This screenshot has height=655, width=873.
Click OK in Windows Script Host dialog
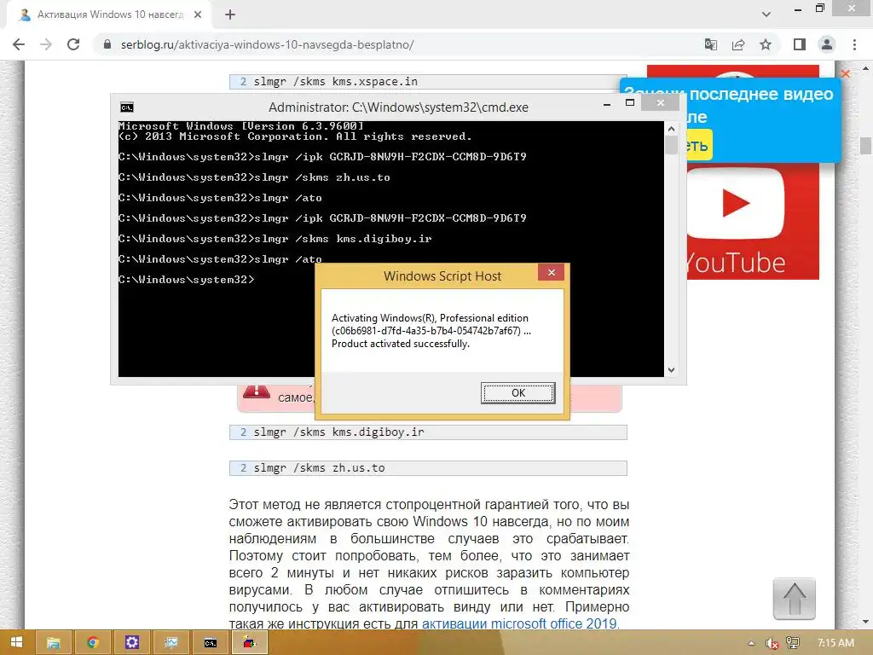517,392
